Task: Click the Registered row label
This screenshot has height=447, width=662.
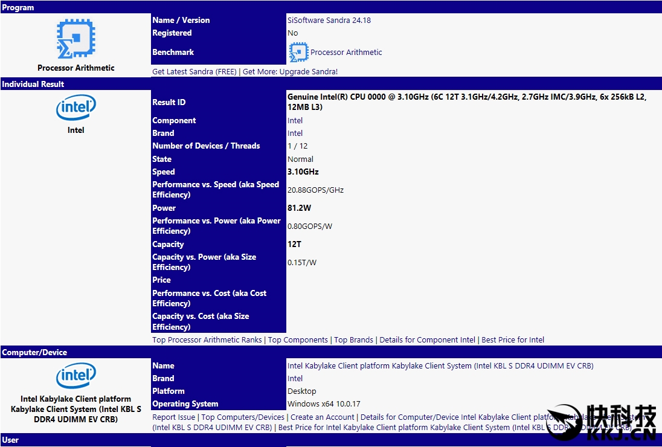Action: pyautogui.click(x=172, y=33)
